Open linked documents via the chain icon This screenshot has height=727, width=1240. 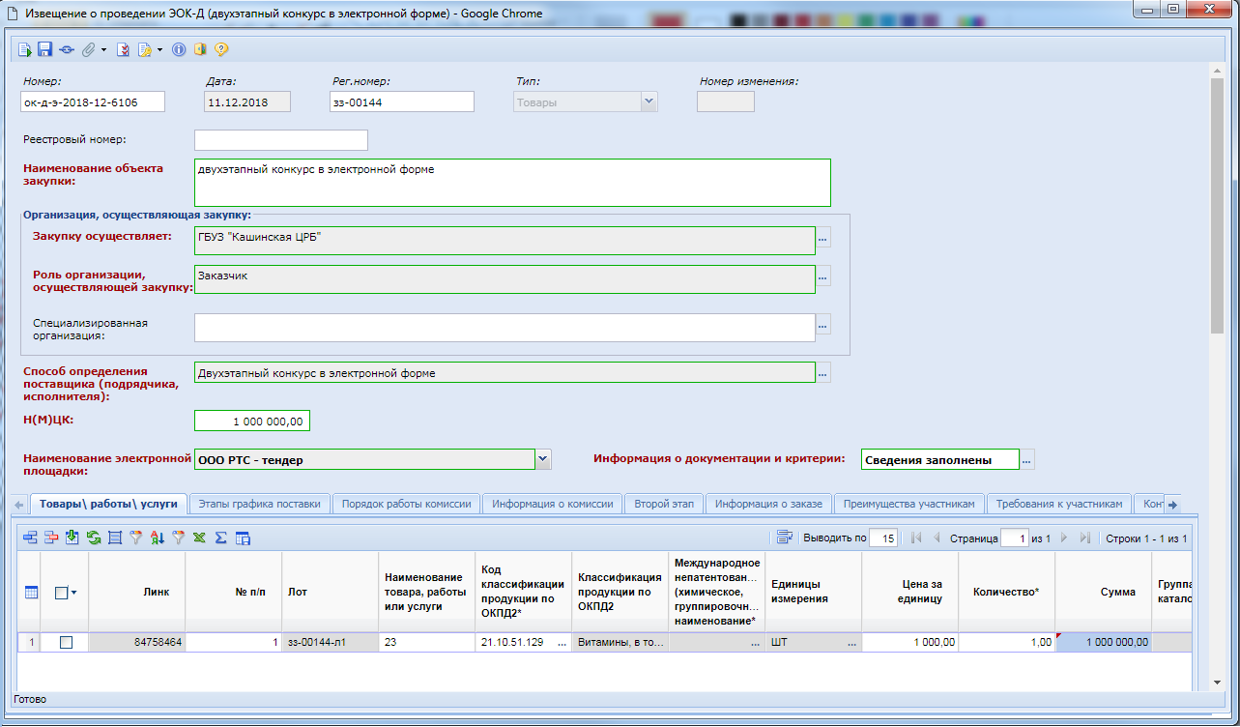pos(66,48)
